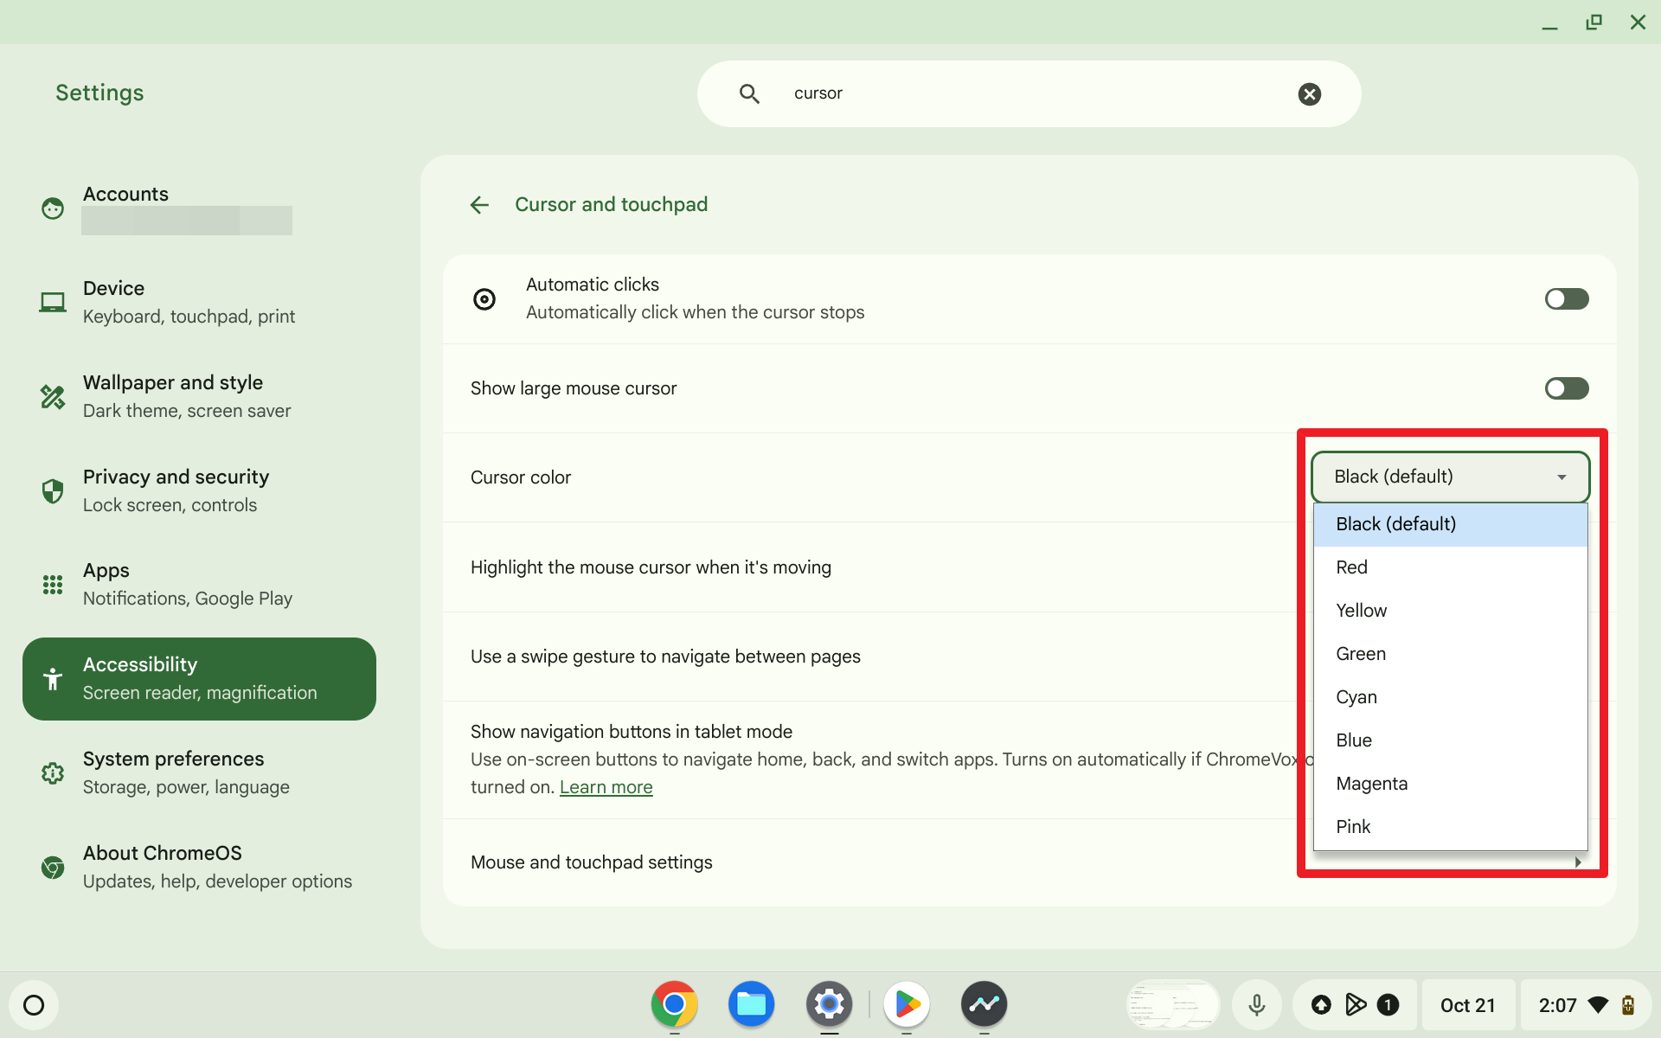Viewport: 1661px width, 1038px height.
Task: Click the Privacy and security icon
Action: pyautogui.click(x=53, y=490)
